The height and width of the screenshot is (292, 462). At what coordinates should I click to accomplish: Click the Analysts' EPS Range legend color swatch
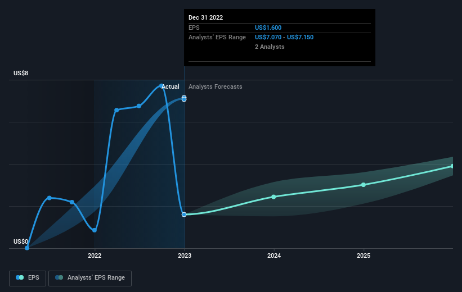pyautogui.click(x=59, y=277)
